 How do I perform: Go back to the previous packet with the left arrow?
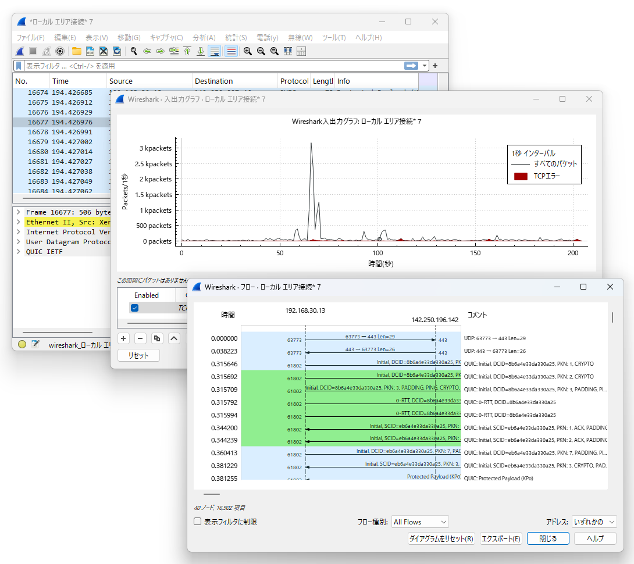pyautogui.click(x=147, y=51)
